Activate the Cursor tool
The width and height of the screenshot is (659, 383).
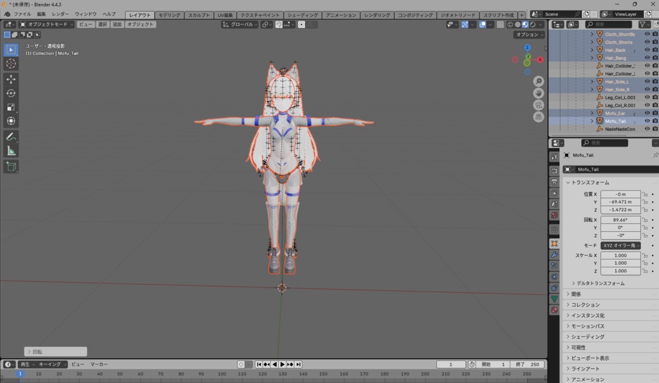[11, 64]
